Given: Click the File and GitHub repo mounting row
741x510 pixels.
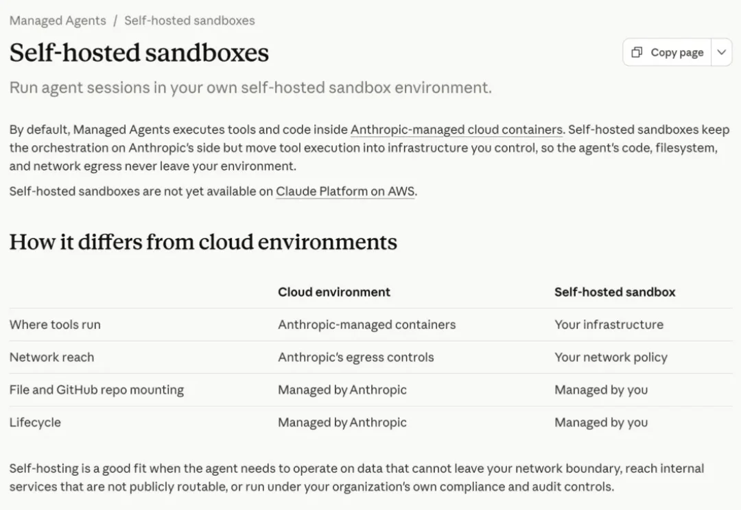Looking at the screenshot, I should tap(371, 389).
